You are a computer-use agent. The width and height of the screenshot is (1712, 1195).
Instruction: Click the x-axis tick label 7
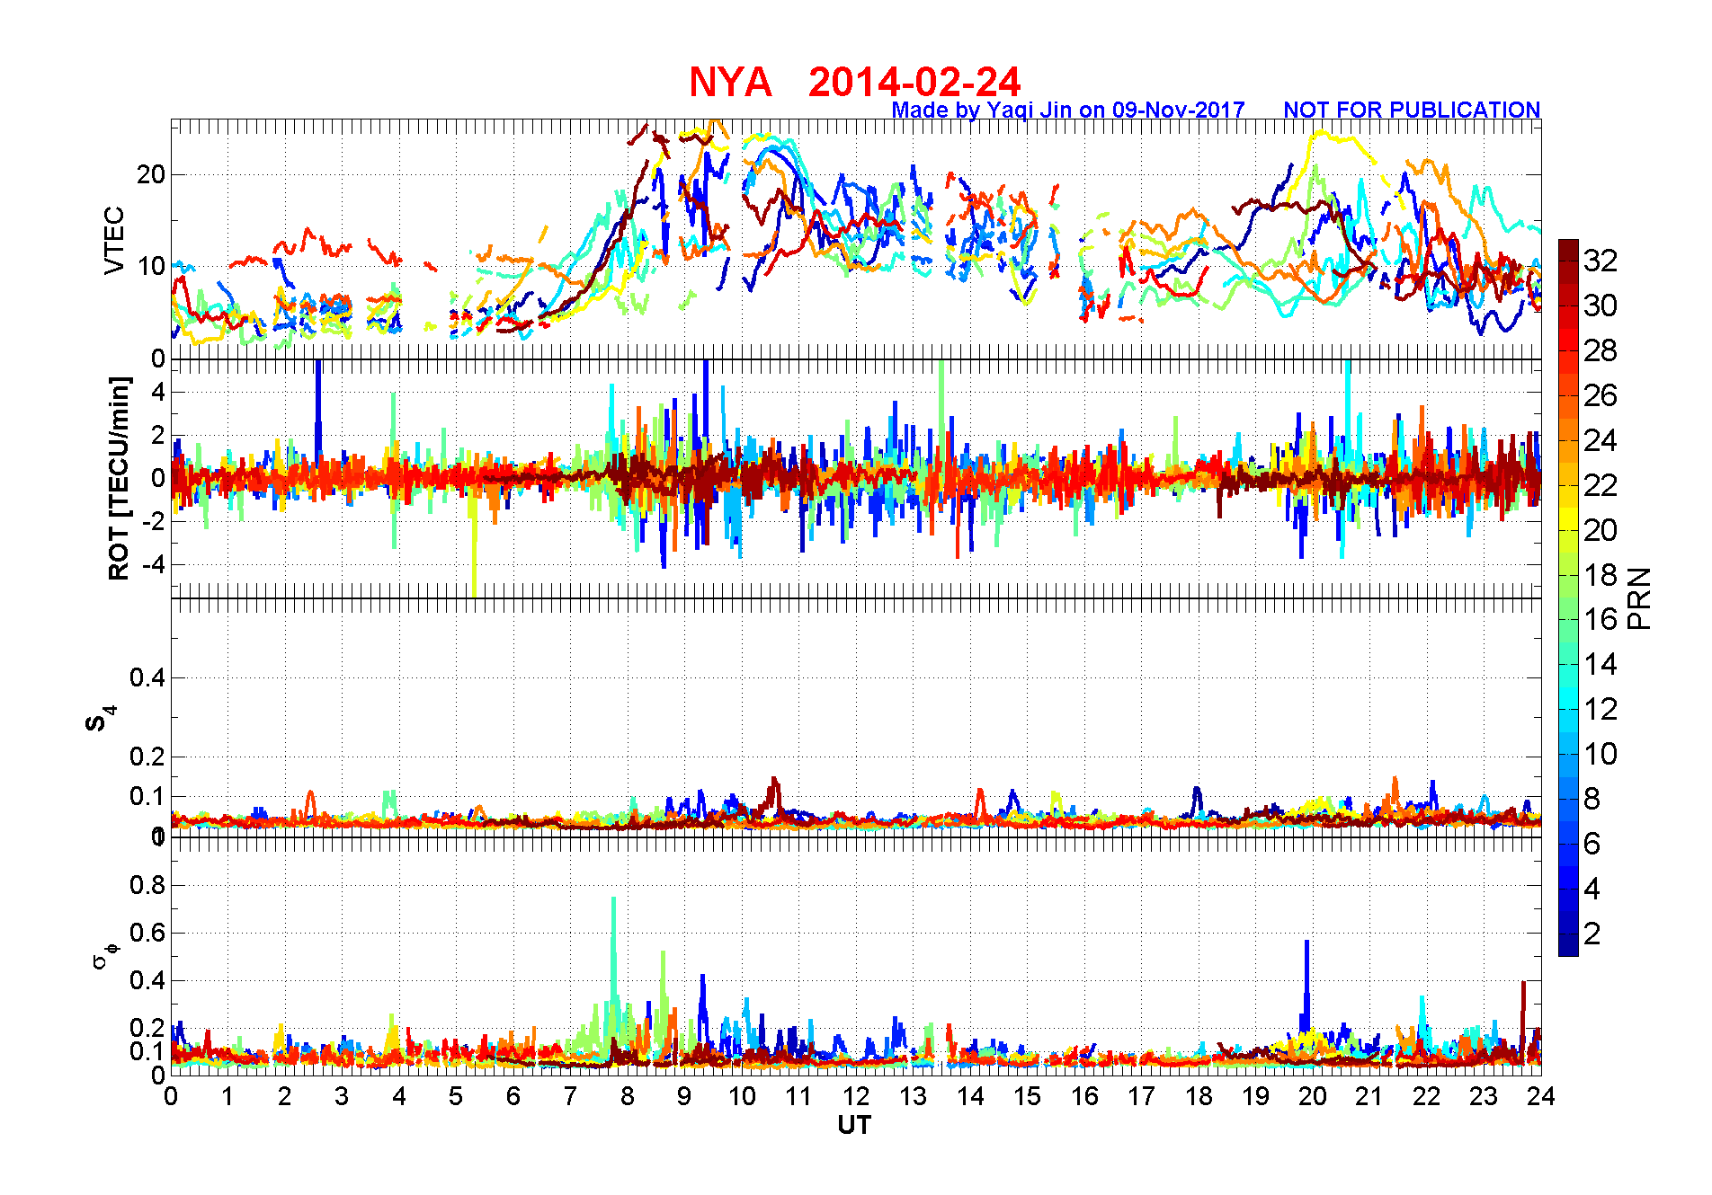click(570, 1096)
